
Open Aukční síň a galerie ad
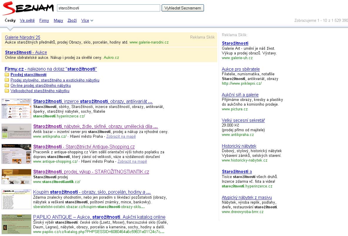click(240, 95)
